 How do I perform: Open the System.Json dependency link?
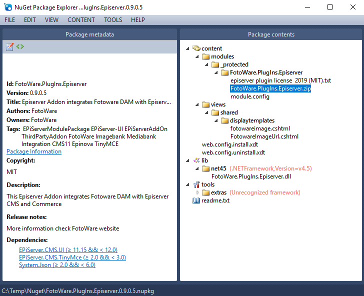pos(57,265)
